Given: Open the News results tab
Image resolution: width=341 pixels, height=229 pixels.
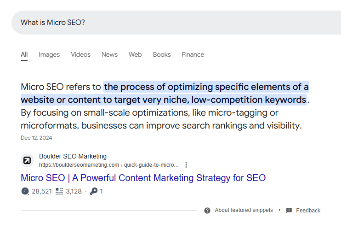Looking at the screenshot, I should point(109,54).
